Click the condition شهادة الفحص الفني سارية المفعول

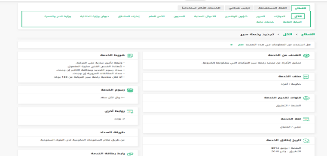pyautogui.click(x=96, y=66)
